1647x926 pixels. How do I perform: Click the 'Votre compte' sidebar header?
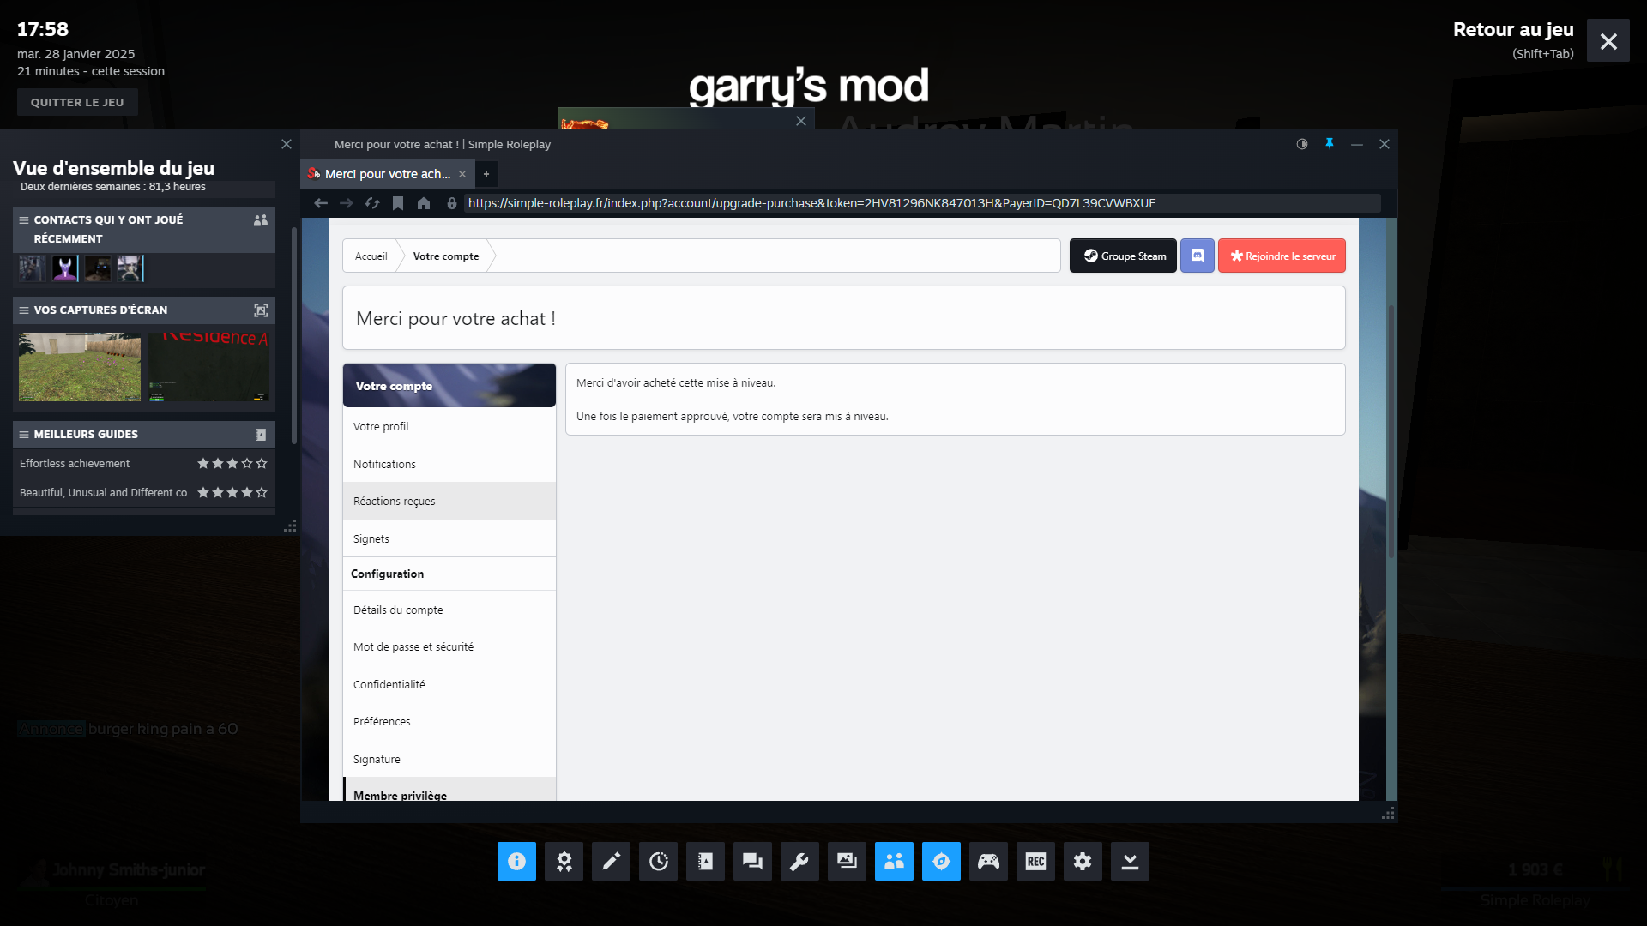pyautogui.click(x=449, y=386)
